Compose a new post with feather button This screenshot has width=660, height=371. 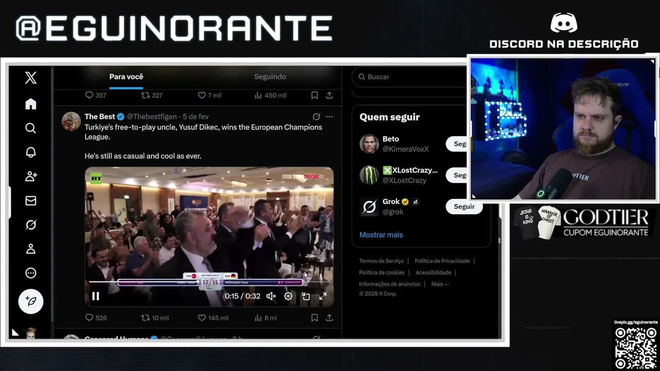(x=31, y=301)
